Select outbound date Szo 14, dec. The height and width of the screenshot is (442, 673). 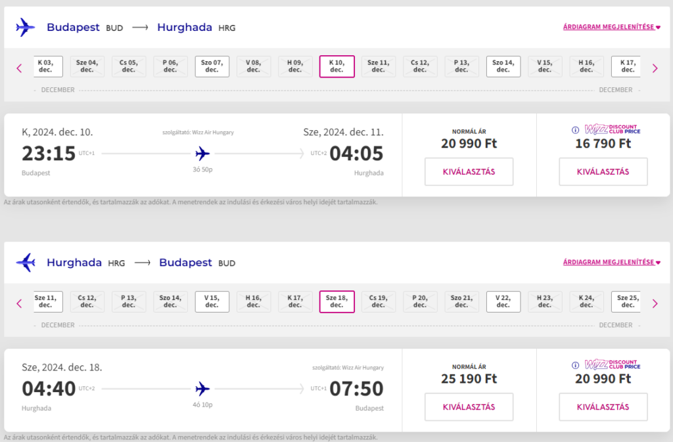tap(503, 66)
